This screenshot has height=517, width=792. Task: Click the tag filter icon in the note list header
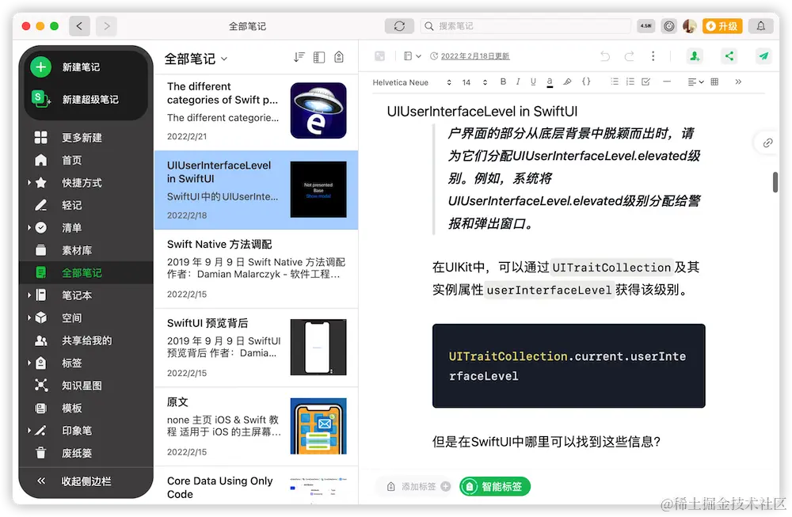[x=339, y=57]
